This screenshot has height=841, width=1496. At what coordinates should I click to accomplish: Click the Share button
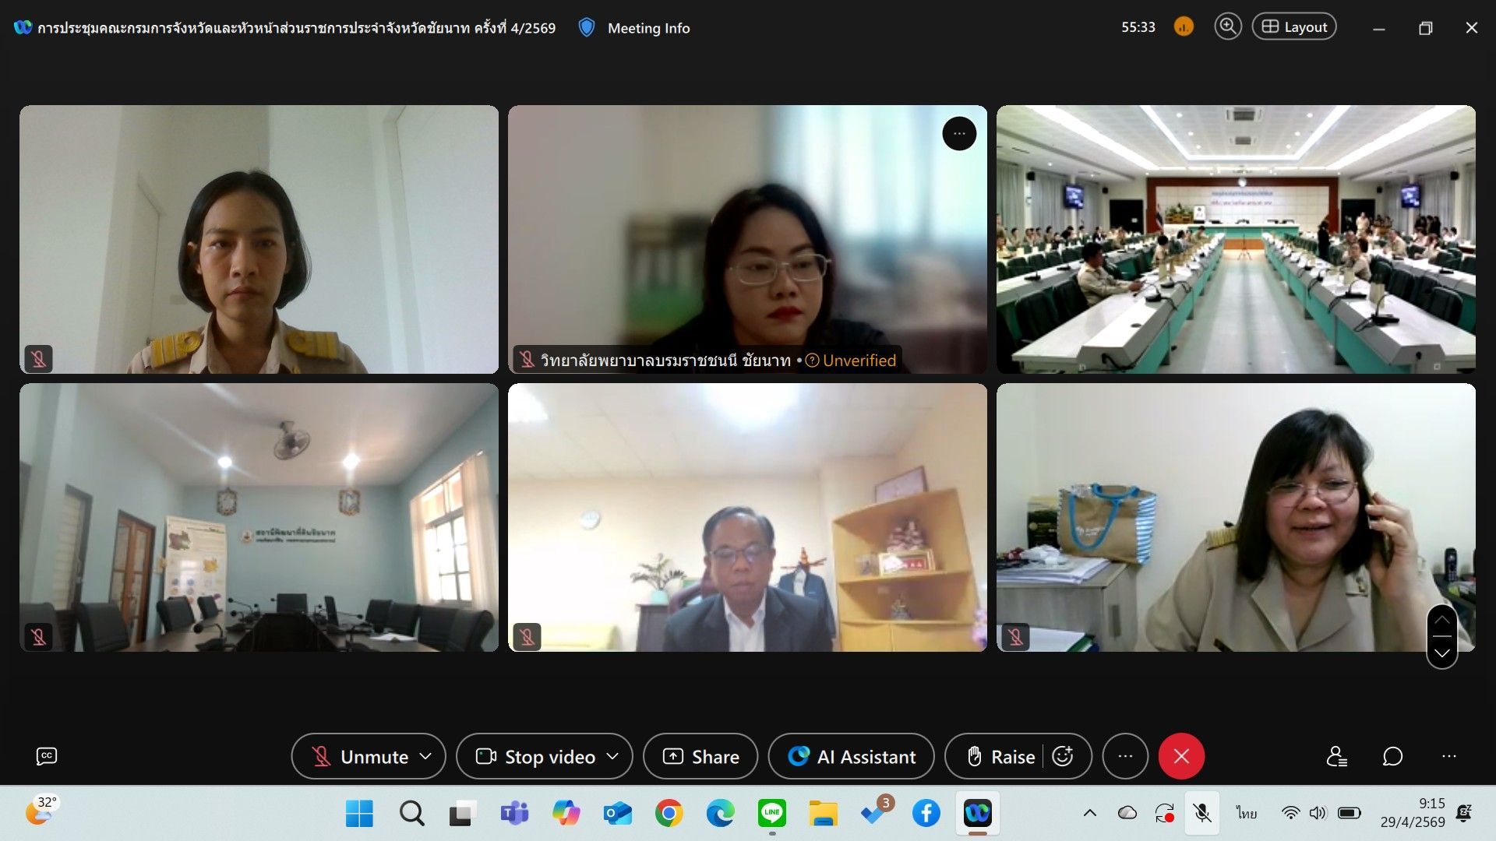(x=700, y=756)
